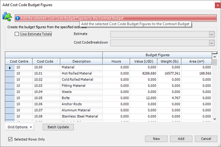Click cost code 10.08 cell

coord(46,116)
